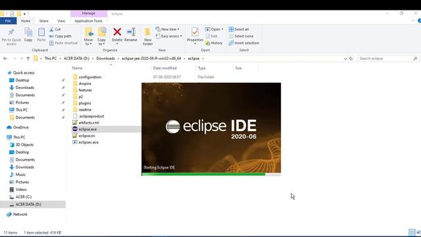The image size is (421, 237).
Task: Open Network in navigation pane
Action: point(20,215)
